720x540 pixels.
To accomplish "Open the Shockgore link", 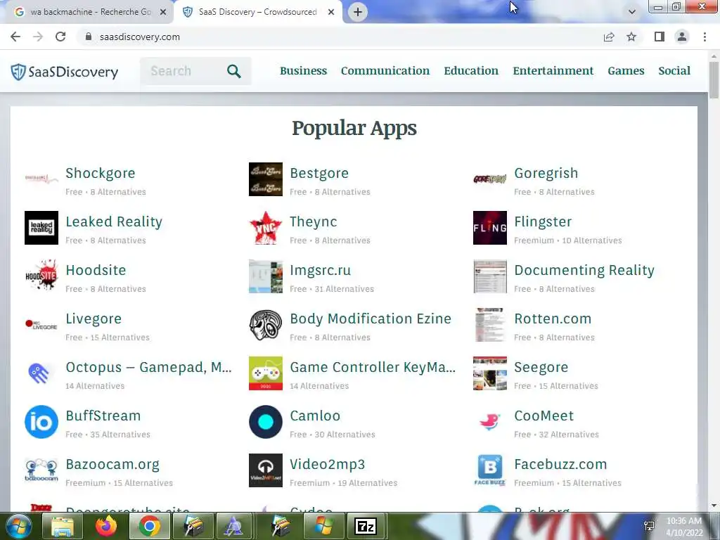I will coord(100,173).
